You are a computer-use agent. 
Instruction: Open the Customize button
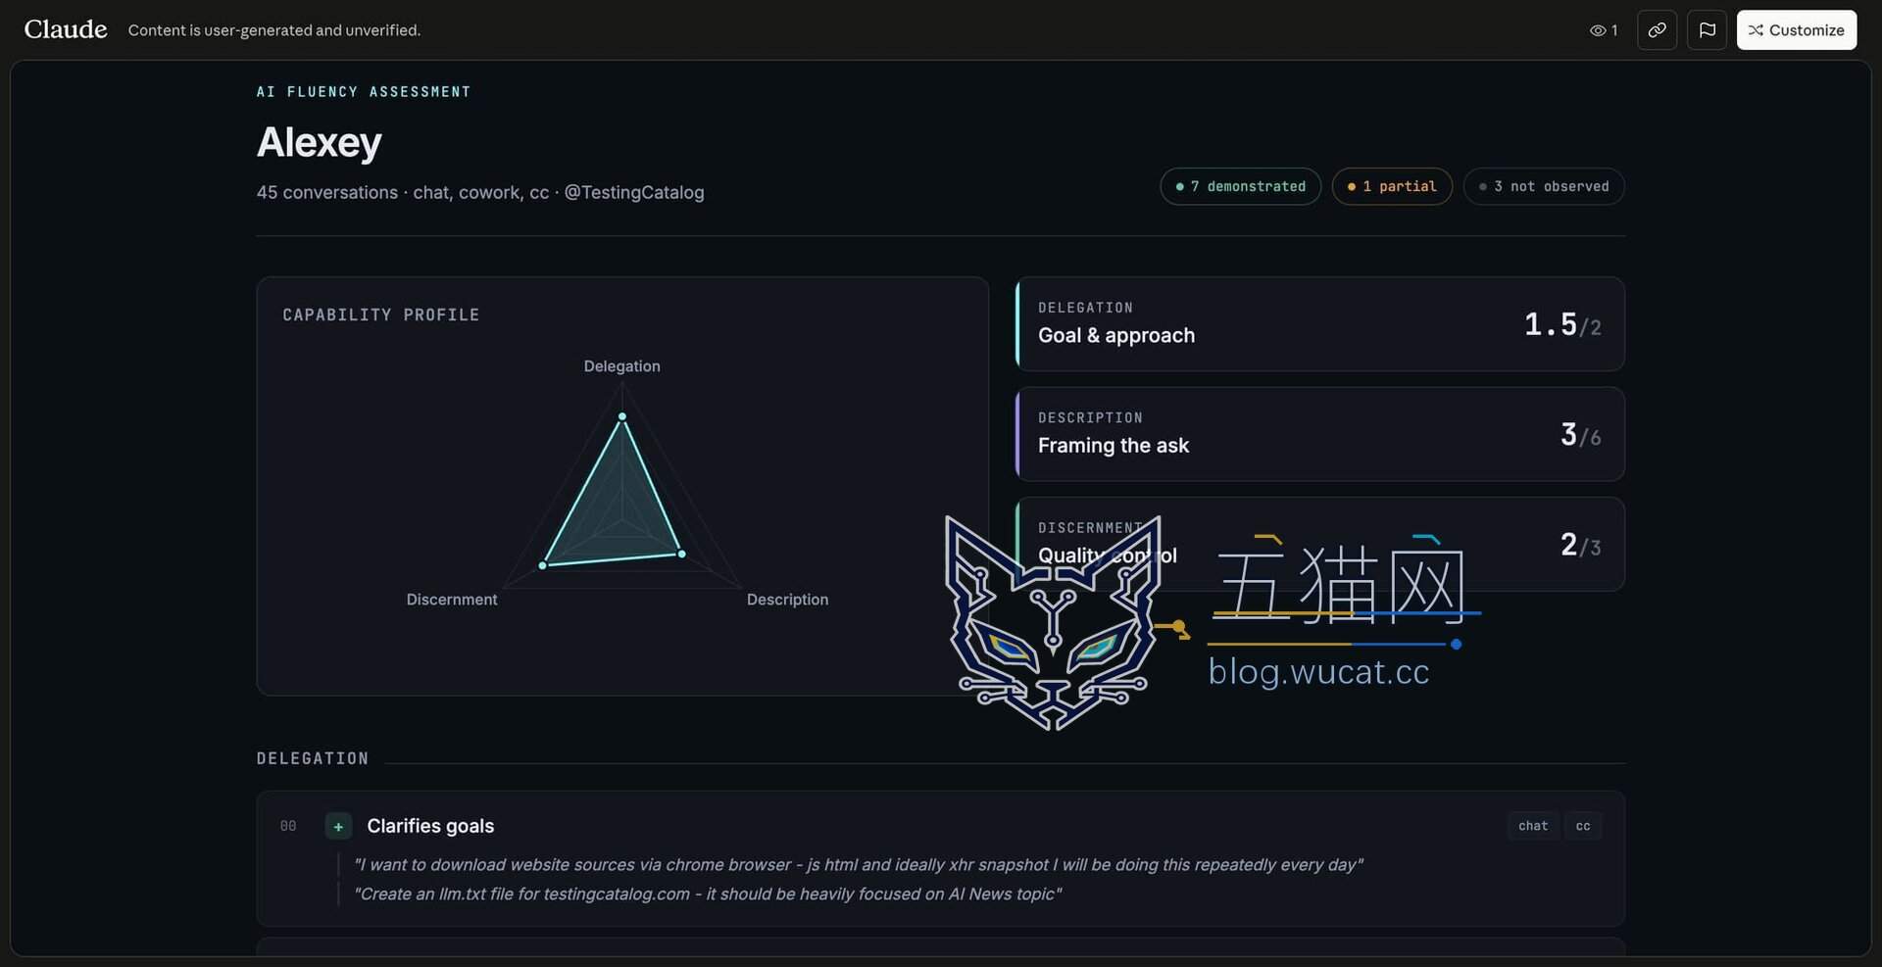(x=1797, y=30)
